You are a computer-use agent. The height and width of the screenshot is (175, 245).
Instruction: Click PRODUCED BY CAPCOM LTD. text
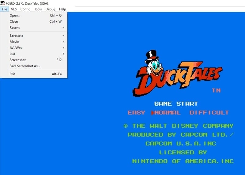coord(178,135)
